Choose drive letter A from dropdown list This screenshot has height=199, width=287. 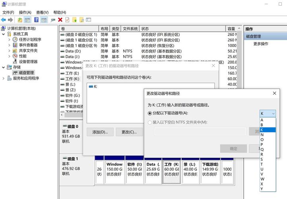268,120
